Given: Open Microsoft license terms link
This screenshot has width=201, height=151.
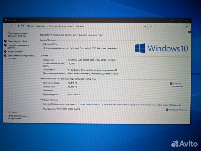Looking at the screenshot, I should click(x=129, y=105).
